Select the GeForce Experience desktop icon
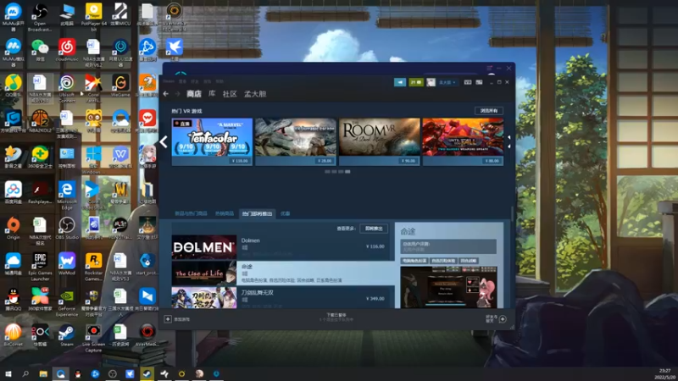This screenshot has height=381, width=678. [x=67, y=303]
